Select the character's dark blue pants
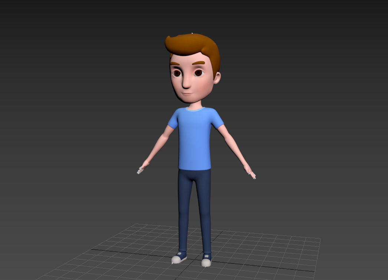The height and width of the screenshot is (280, 388). [195, 210]
